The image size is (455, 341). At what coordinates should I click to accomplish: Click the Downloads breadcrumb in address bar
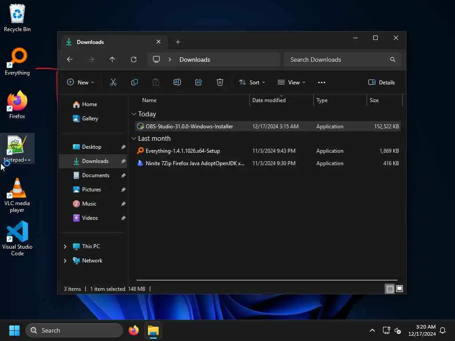tap(195, 59)
